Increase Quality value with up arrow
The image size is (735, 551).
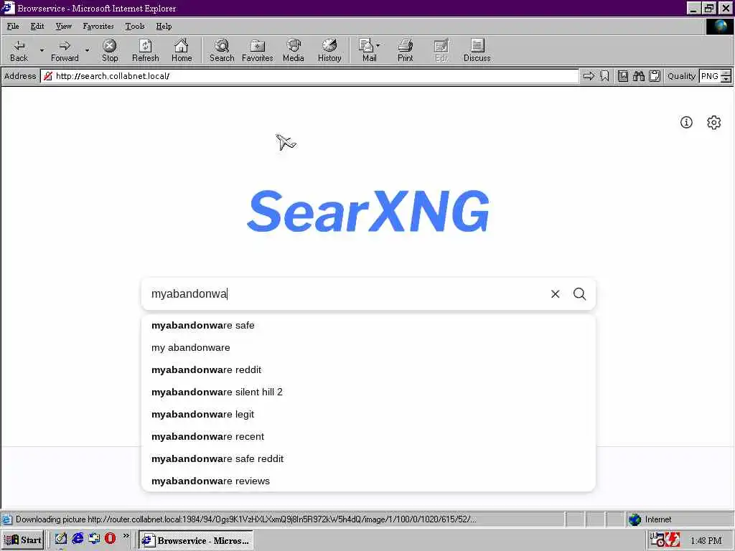726,72
